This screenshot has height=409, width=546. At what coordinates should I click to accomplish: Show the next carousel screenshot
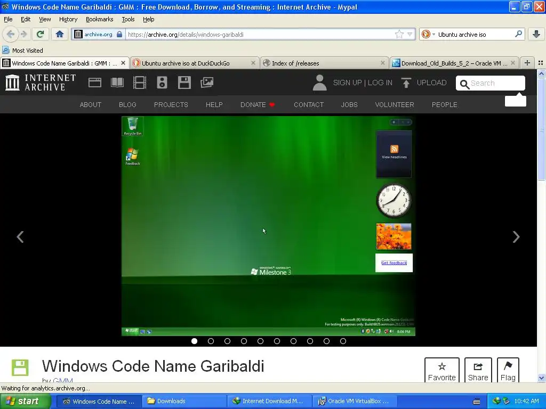pos(516,237)
